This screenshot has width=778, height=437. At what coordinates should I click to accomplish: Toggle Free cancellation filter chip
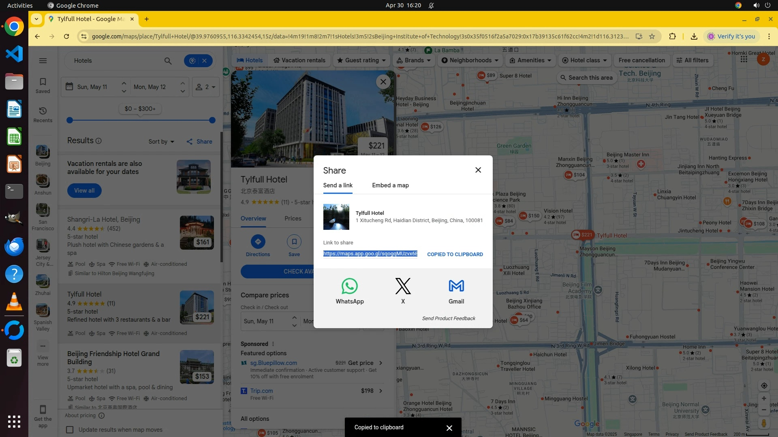[641, 60]
